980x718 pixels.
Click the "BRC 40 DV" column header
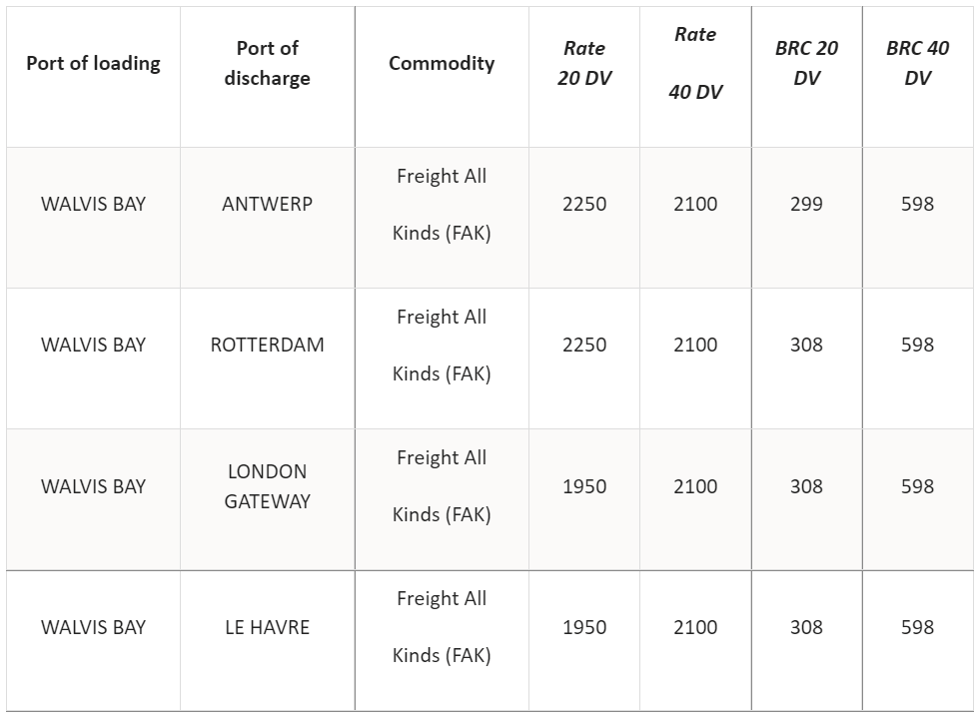[917, 63]
